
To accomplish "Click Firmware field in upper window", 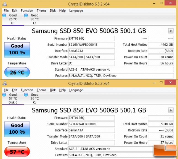I will point(91,39).
